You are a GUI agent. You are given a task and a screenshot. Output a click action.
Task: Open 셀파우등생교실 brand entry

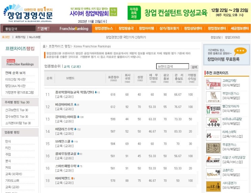click(66, 154)
